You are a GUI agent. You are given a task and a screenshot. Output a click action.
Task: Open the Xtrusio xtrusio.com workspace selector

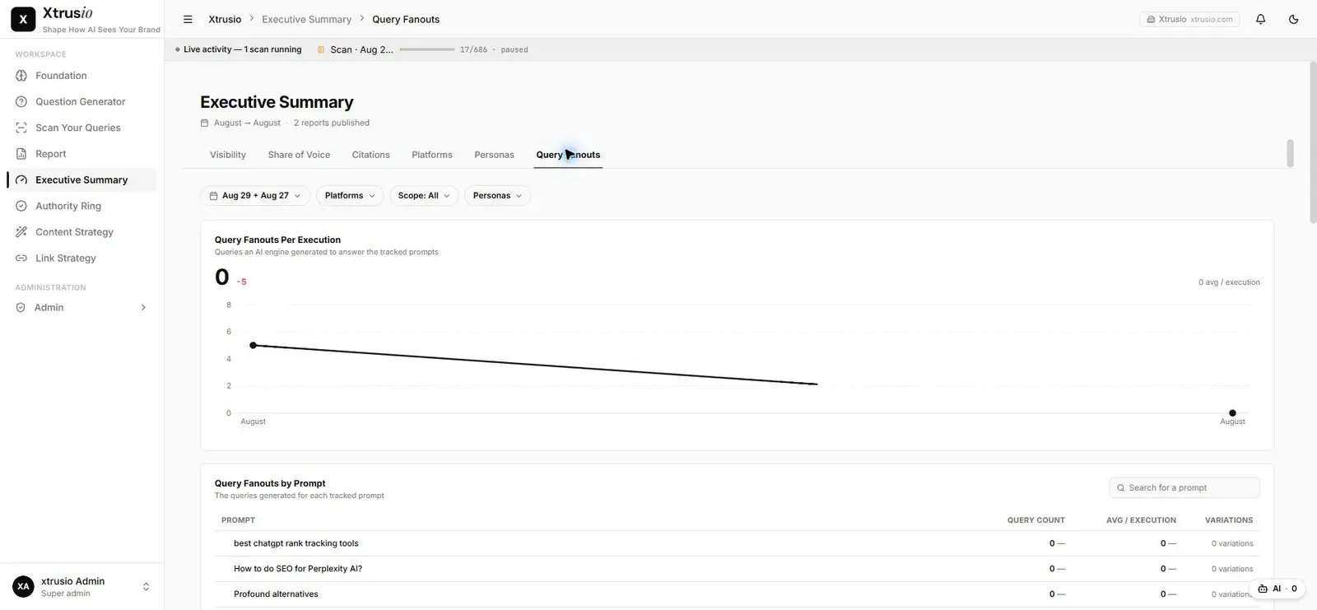(x=1190, y=19)
